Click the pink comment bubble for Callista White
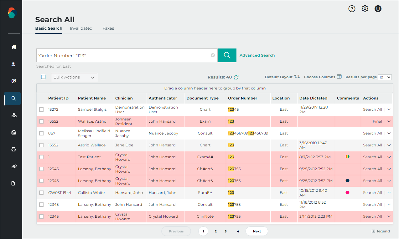399x239 pixels. (347, 193)
